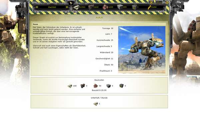Image resolution: width=200 pixels, height=126 pixels.
Task: Close the panel with the yellow X
Action: pos(167,2)
